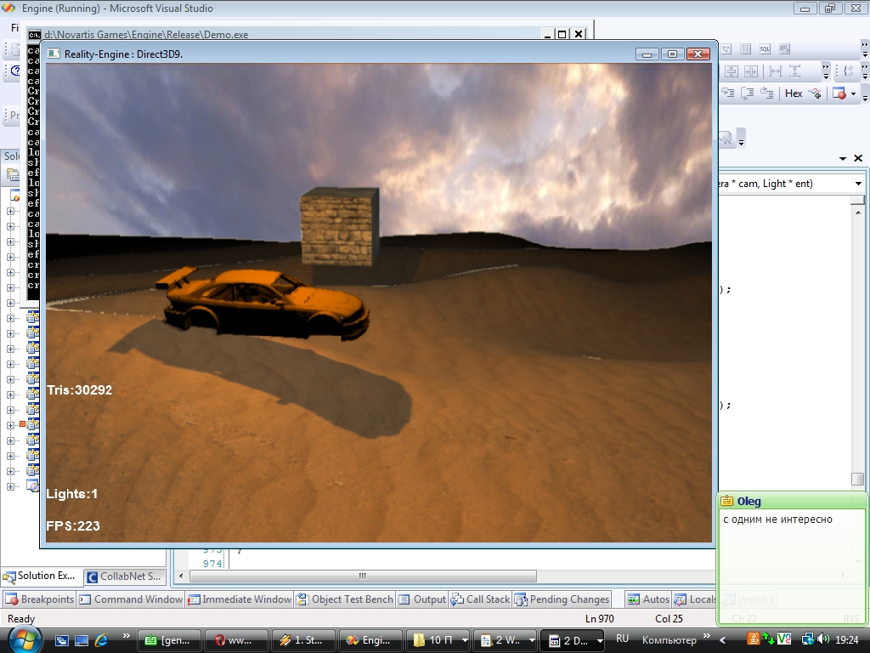
Task: Switch to the Solution Explorer tab
Action: coord(41,576)
